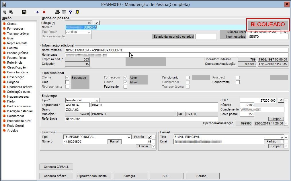
Task: Select Pessoa jurídica in the options list
Action: [17, 53]
